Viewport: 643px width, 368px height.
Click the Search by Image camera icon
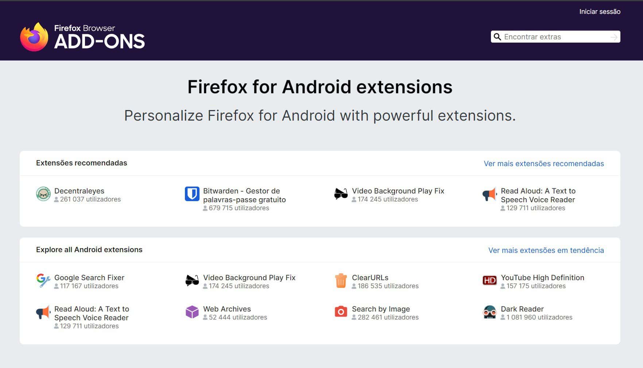point(341,312)
